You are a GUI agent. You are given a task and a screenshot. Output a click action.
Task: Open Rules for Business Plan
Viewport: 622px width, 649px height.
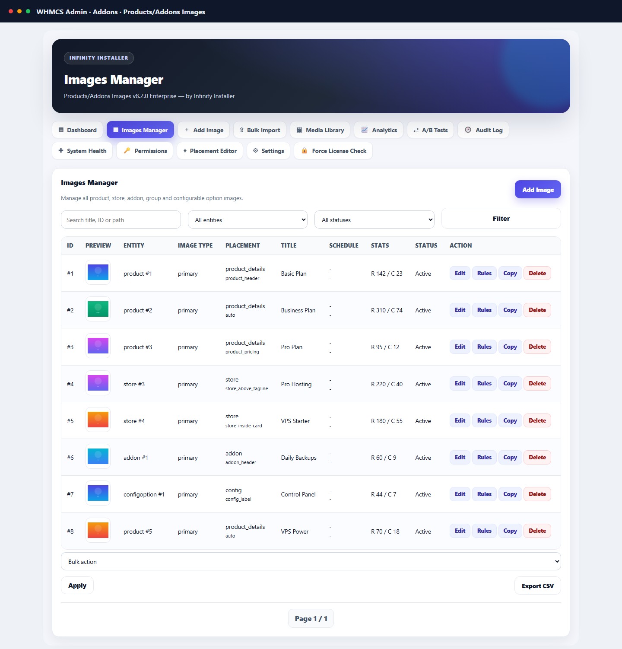pos(484,310)
